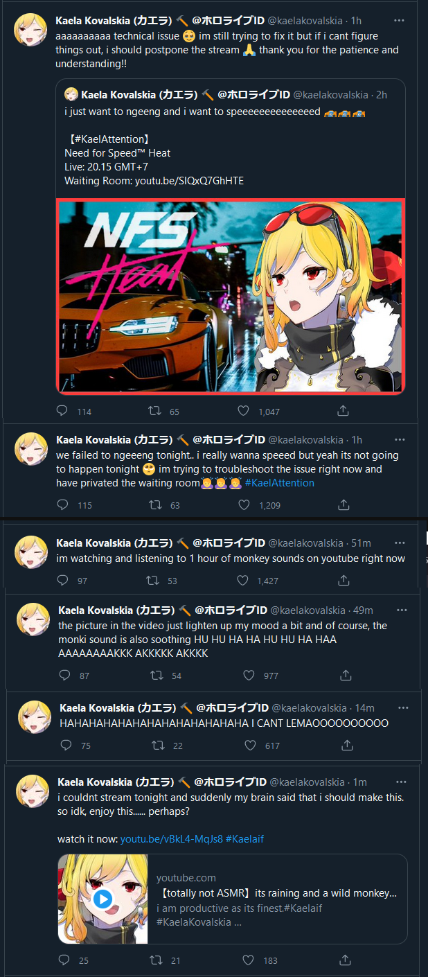Reply to the LEMAOOO tweet with 75 replies
The width and height of the screenshot is (428, 977).
(x=66, y=746)
